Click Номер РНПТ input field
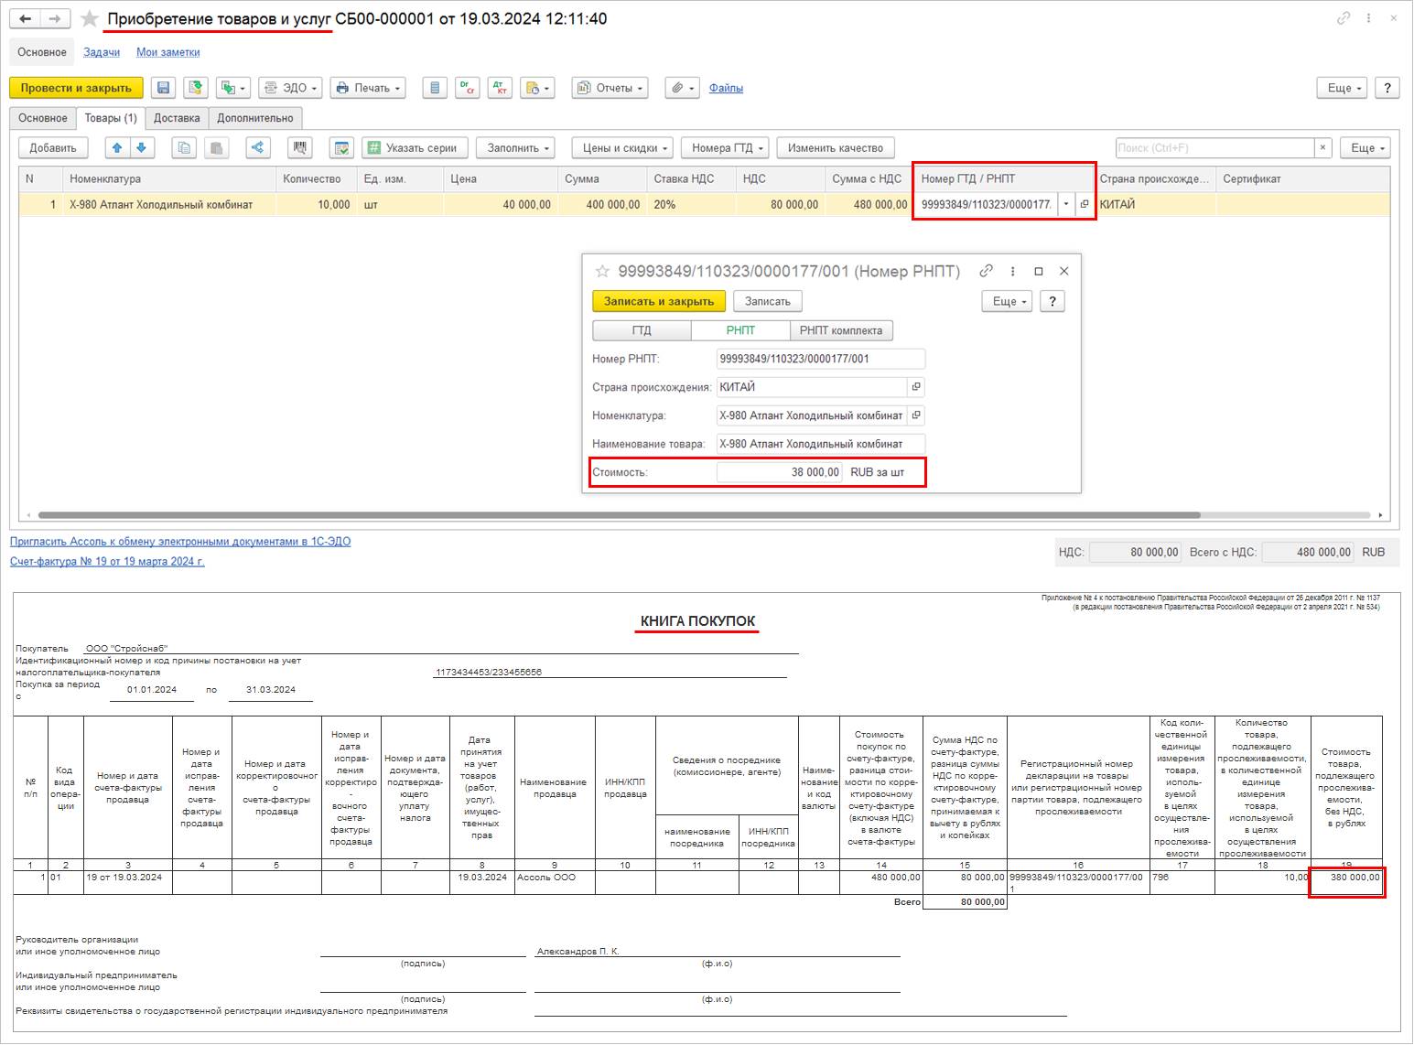 pos(821,359)
